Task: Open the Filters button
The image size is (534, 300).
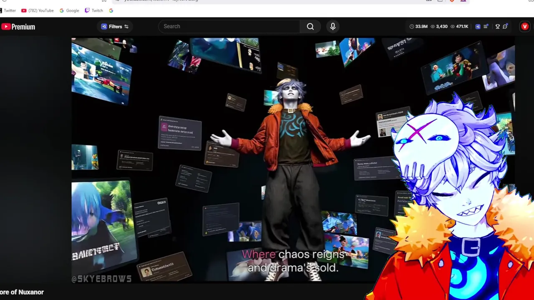Action: [x=115, y=27]
